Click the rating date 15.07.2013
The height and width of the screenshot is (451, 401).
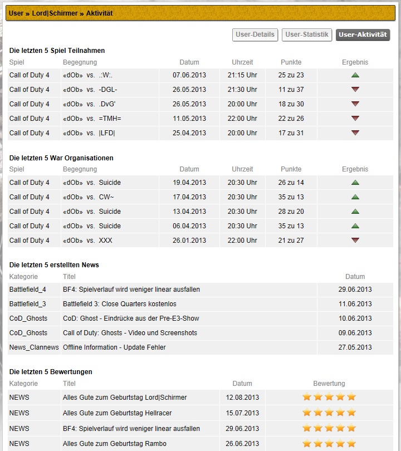click(242, 413)
